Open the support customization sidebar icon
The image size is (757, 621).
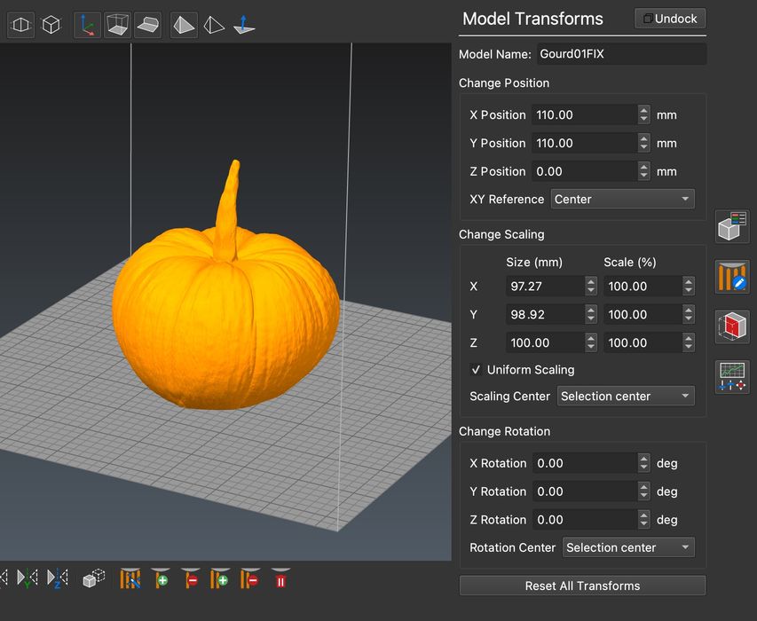tap(732, 277)
